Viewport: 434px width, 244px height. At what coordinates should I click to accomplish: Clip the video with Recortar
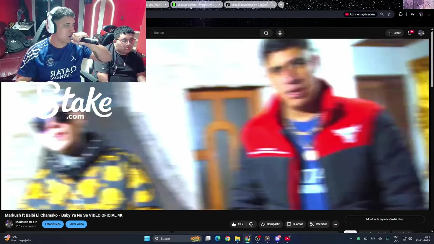click(318, 224)
